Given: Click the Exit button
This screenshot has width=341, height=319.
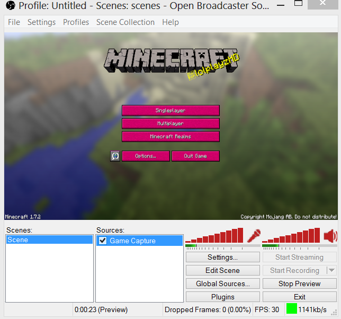Looking at the screenshot, I should [x=300, y=297].
